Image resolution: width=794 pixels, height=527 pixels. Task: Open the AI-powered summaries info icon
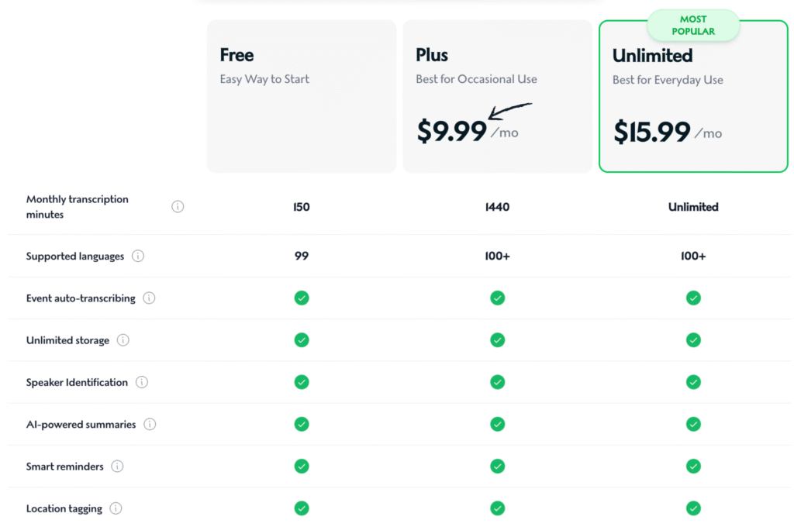coord(150,424)
